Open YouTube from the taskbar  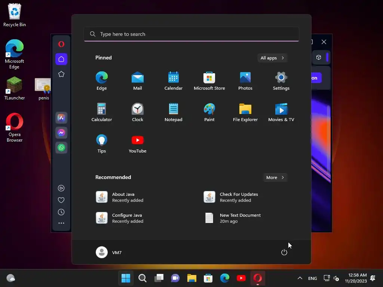point(241,278)
